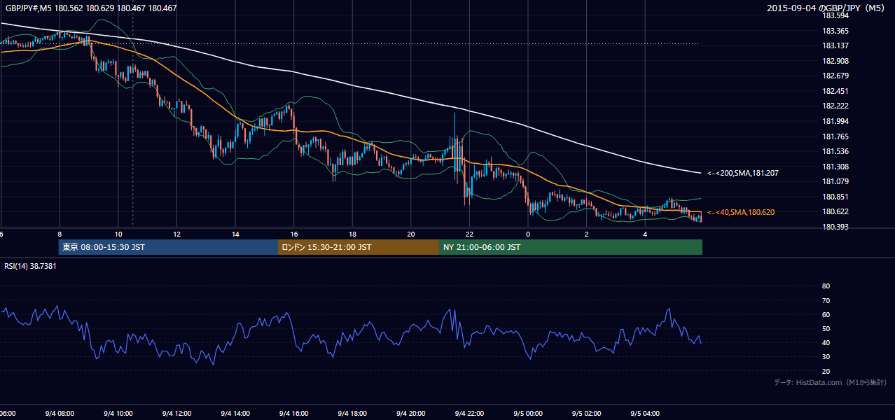Select the 東京 08:00-15:30 JST session bar

pyautogui.click(x=169, y=247)
